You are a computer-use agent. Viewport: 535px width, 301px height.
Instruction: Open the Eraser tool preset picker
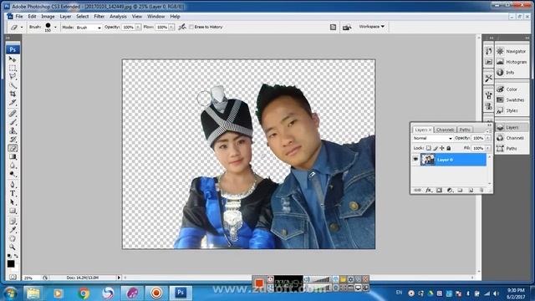(x=17, y=27)
